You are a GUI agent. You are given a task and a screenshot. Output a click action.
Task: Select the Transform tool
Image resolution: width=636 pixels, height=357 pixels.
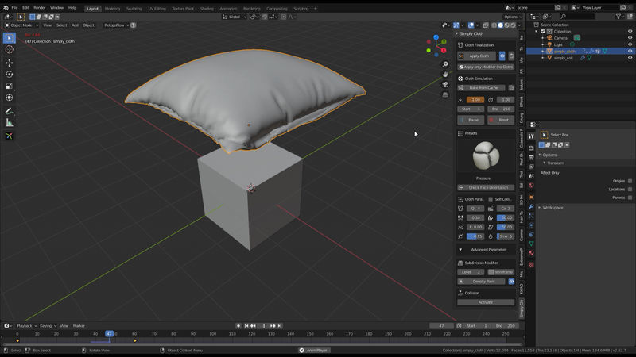[x=9, y=98]
